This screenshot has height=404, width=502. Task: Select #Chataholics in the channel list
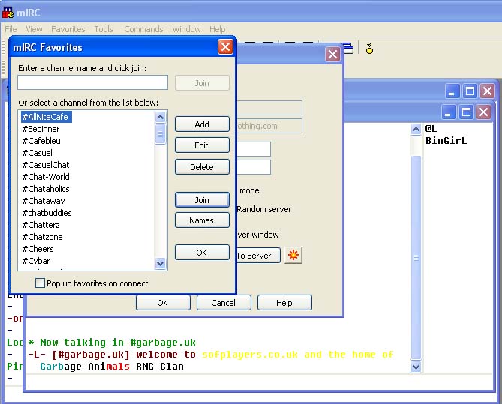(x=46, y=189)
